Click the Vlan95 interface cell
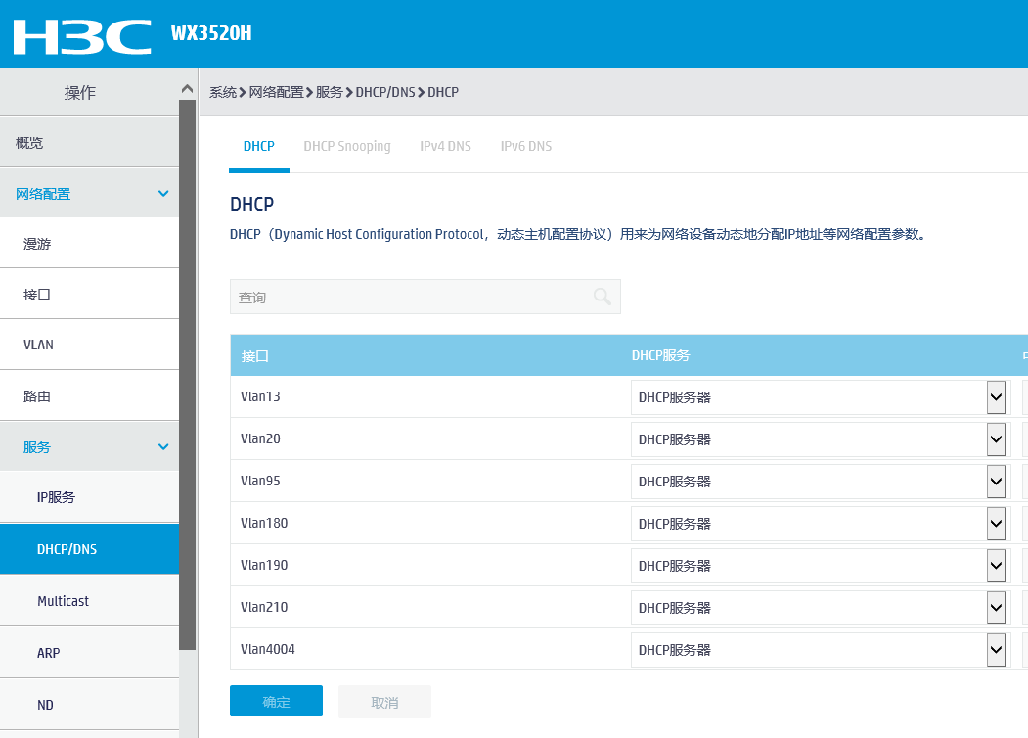 [x=260, y=481]
